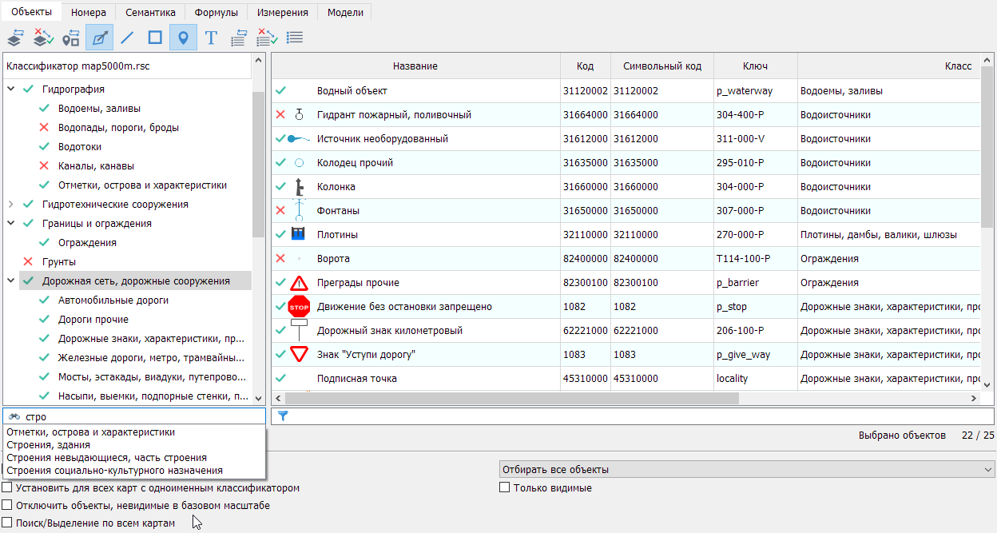This screenshot has height=533, width=997.
Task: Enable 'Поиск/Выделение по всем картам' checkbox
Action: coord(7,523)
